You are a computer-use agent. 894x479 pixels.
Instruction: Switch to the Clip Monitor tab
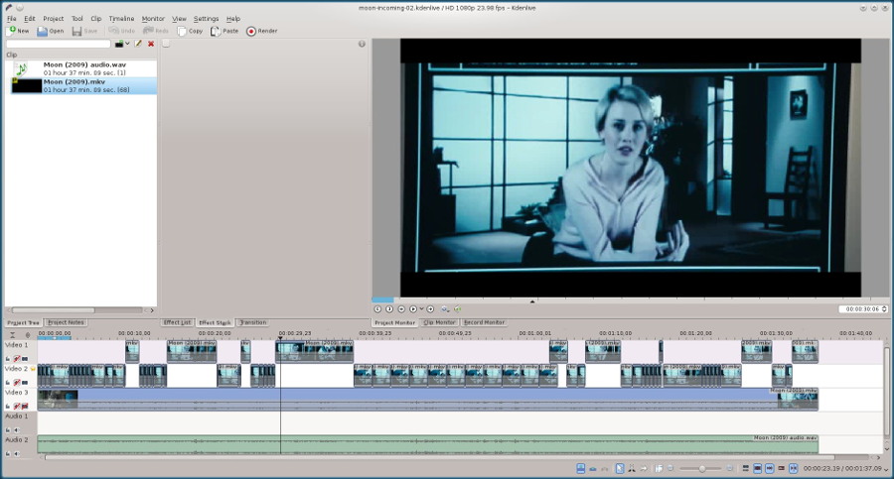439,322
